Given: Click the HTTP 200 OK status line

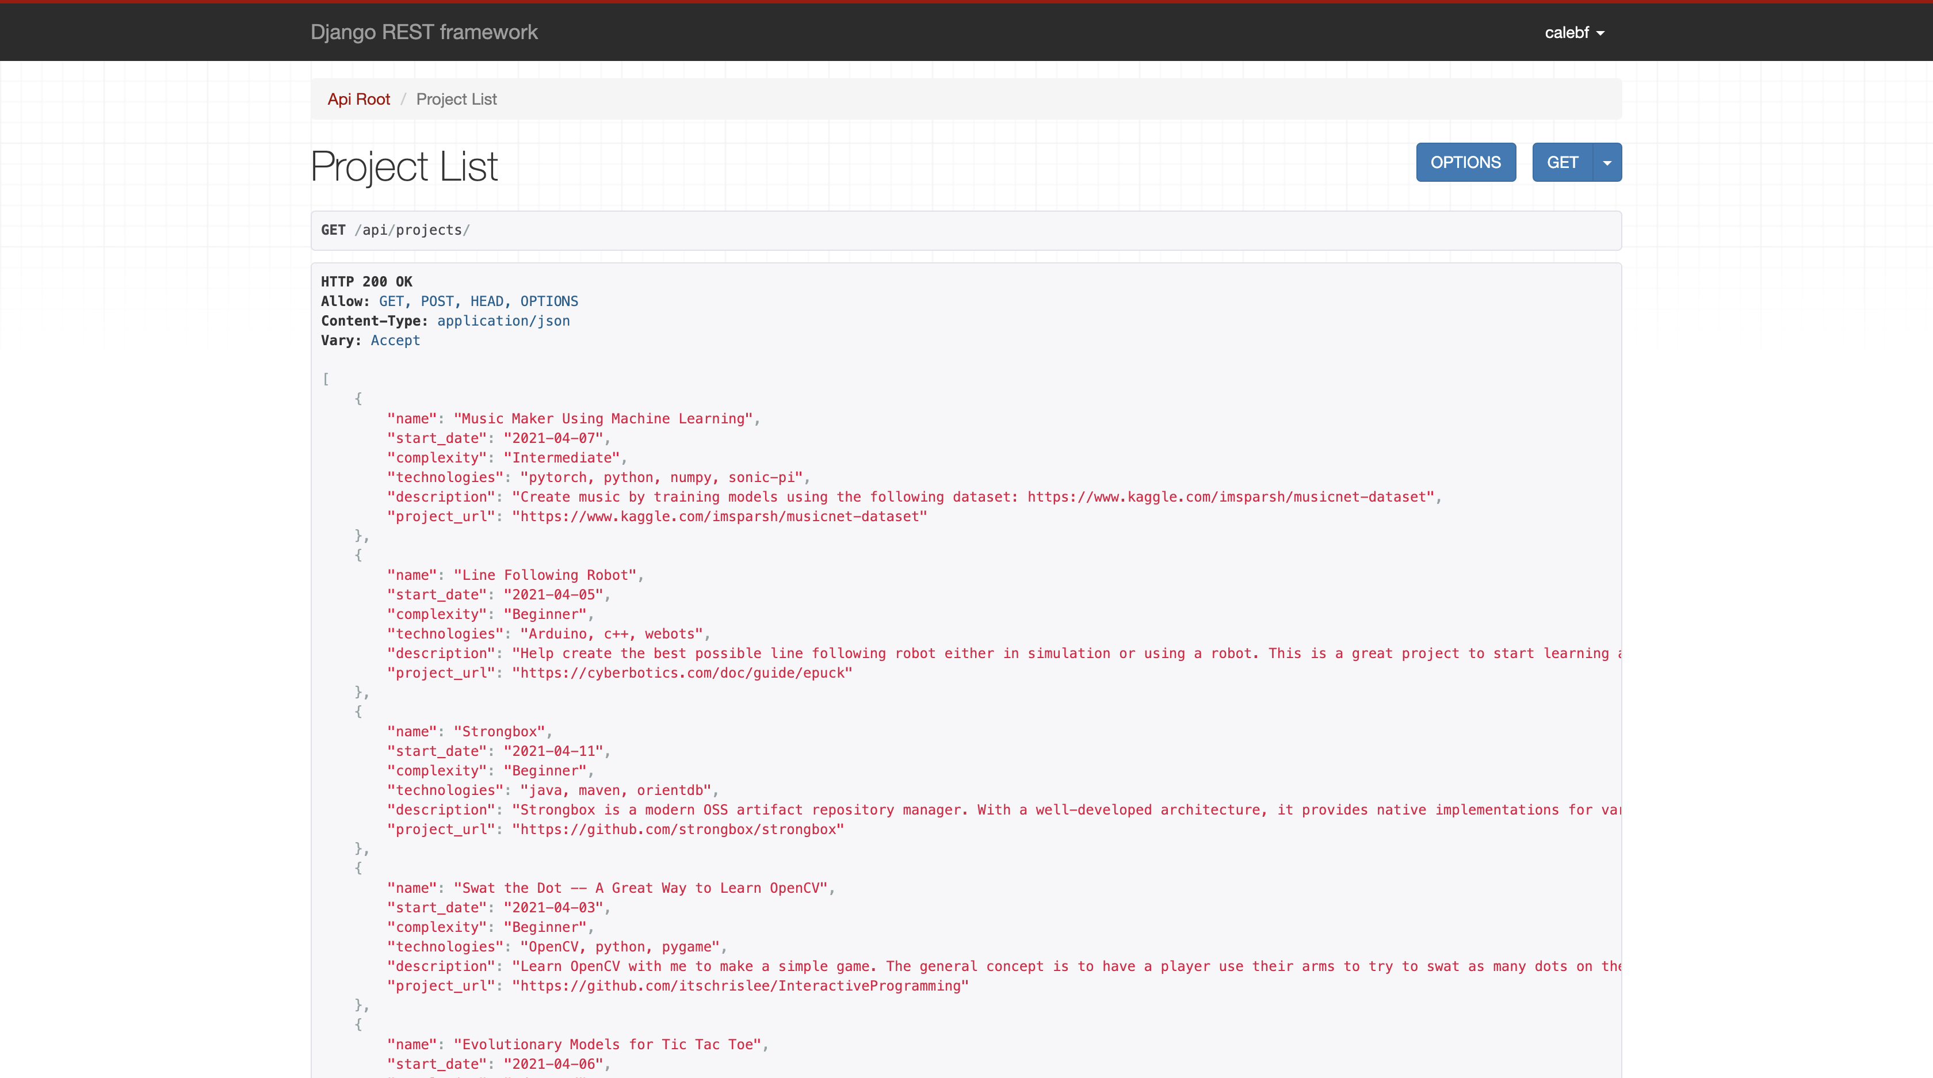Looking at the screenshot, I should [x=366, y=282].
